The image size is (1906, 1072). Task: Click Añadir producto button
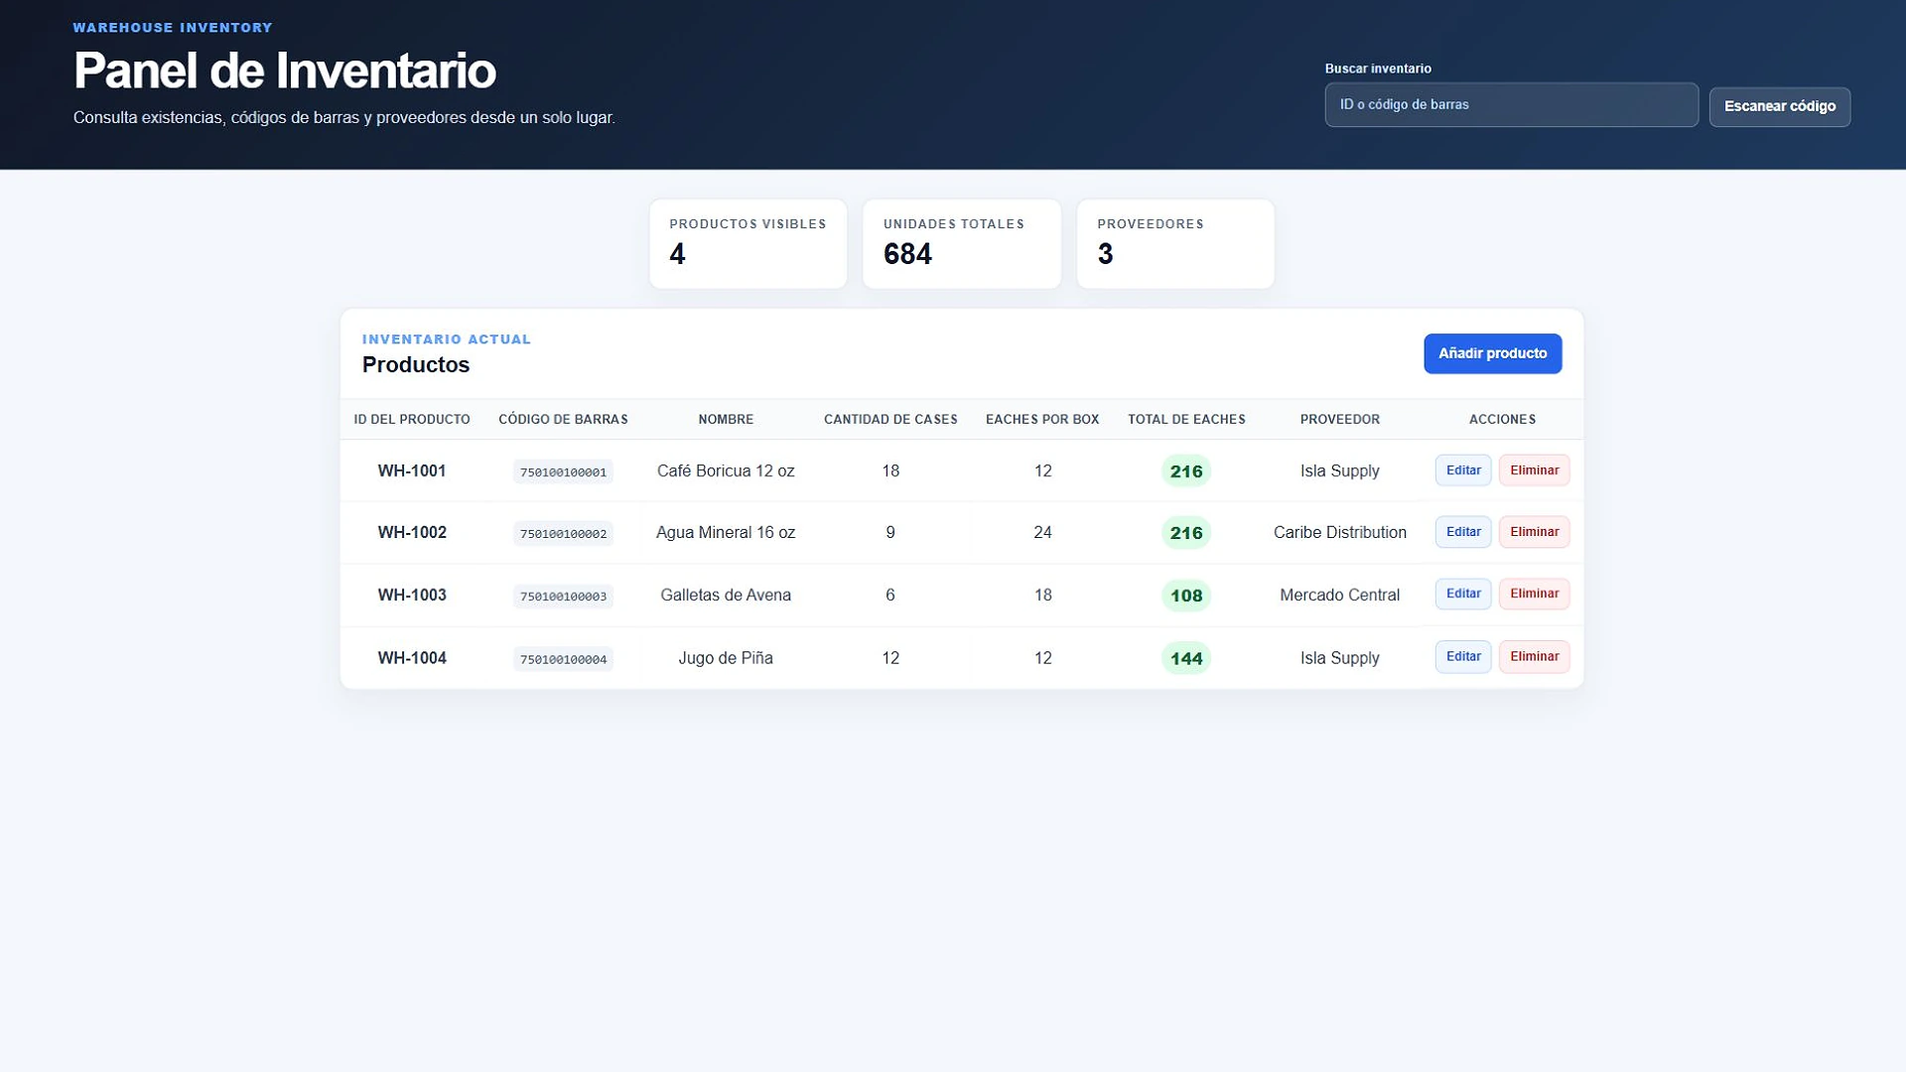point(1492,353)
